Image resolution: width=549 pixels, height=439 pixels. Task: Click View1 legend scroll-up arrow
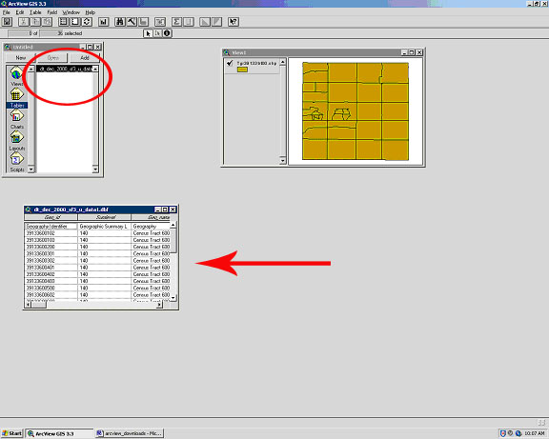pos(283,62)
